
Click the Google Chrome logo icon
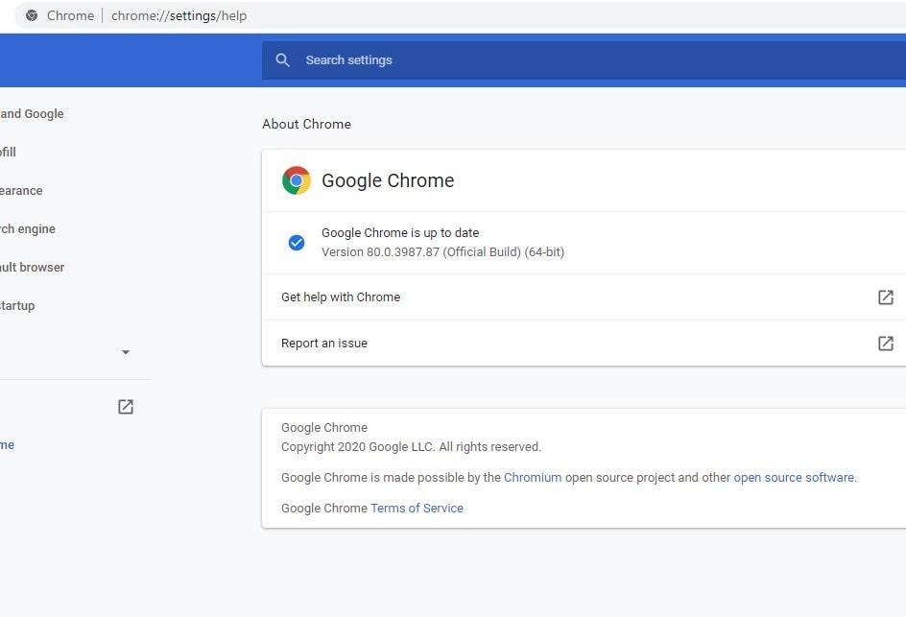pyautogui.click(x=296, y=180)
